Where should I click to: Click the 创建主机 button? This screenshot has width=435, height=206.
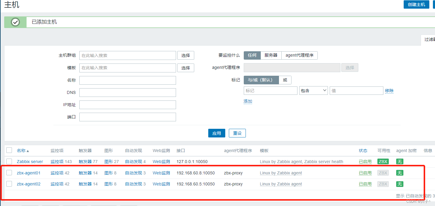[x=416, y=4]
